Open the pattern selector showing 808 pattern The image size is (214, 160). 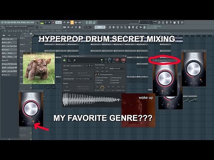click(x=100, y=27)
